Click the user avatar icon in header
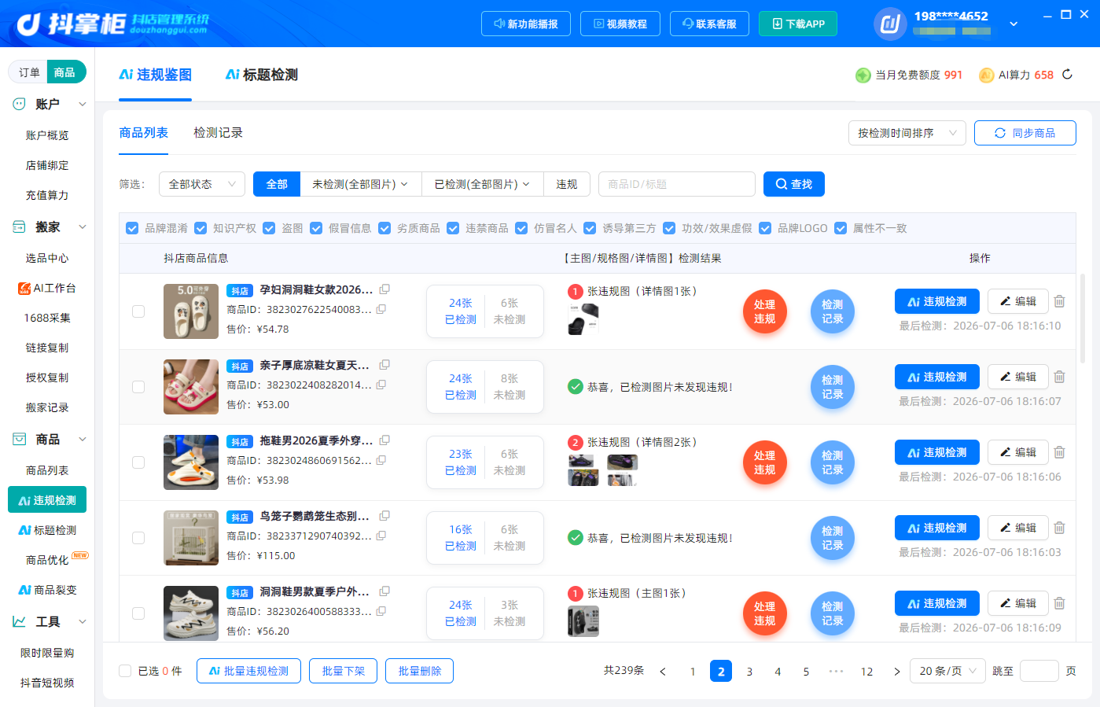 point(890,24)
